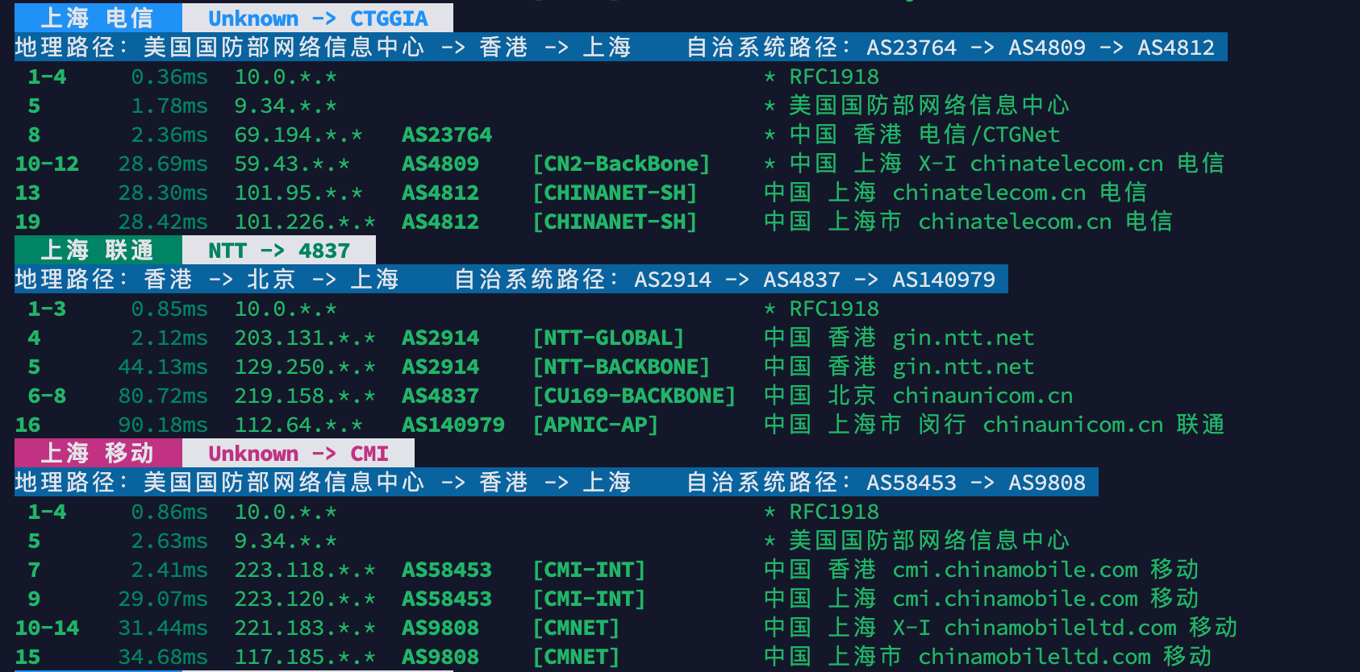The width and height of the screenshot is (1360, 672).
Task: Select [CMNET] in the hop 15 row
Action: [x=576, y=656]
